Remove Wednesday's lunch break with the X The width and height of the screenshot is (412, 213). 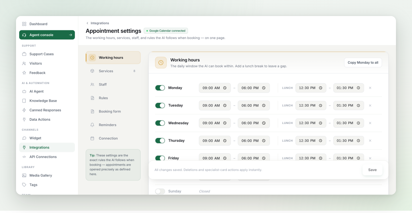pos(370,123)
